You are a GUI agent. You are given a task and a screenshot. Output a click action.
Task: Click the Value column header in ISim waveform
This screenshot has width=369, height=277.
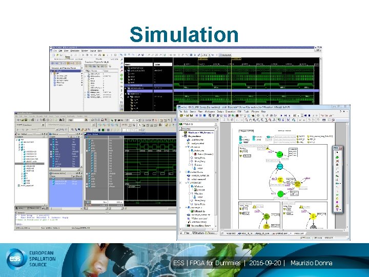pos(163,64)
